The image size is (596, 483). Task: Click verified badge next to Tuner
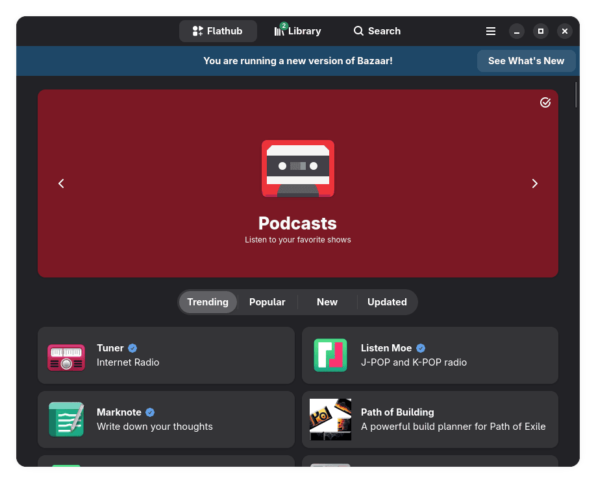tap(132, 348)
